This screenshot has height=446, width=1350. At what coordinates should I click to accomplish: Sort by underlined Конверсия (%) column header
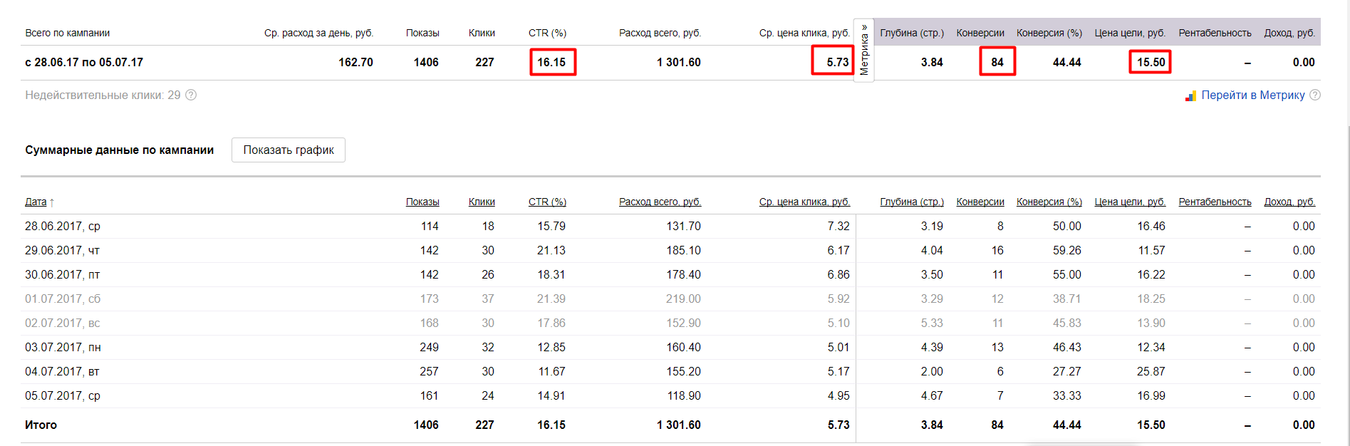1049,202
